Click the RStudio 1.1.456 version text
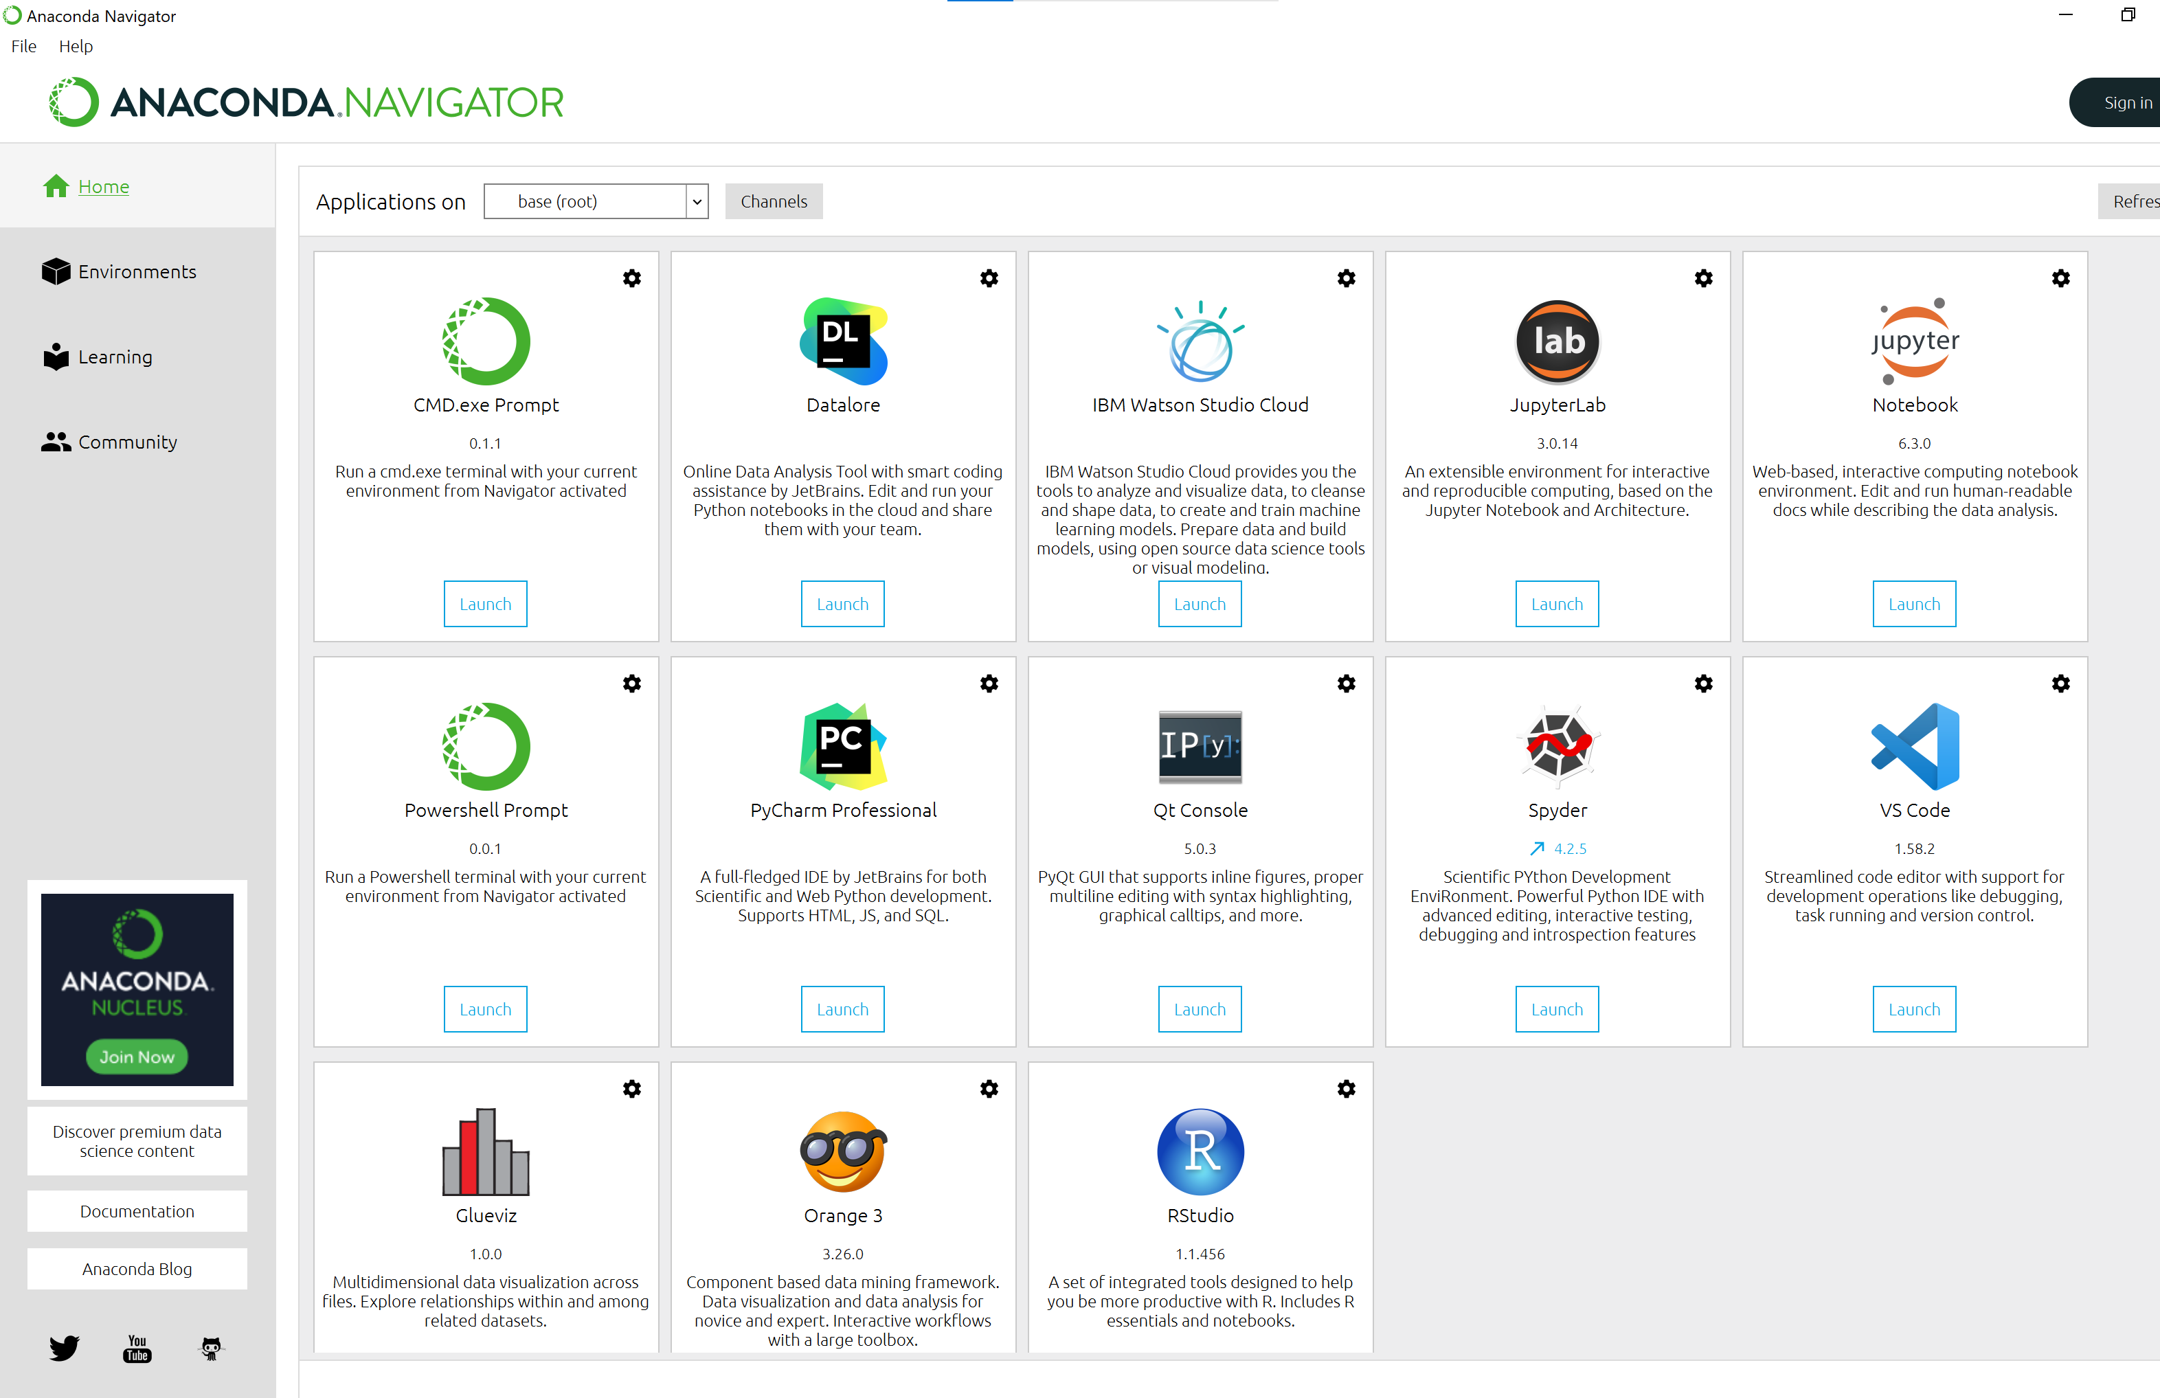 [1200, 1254]
